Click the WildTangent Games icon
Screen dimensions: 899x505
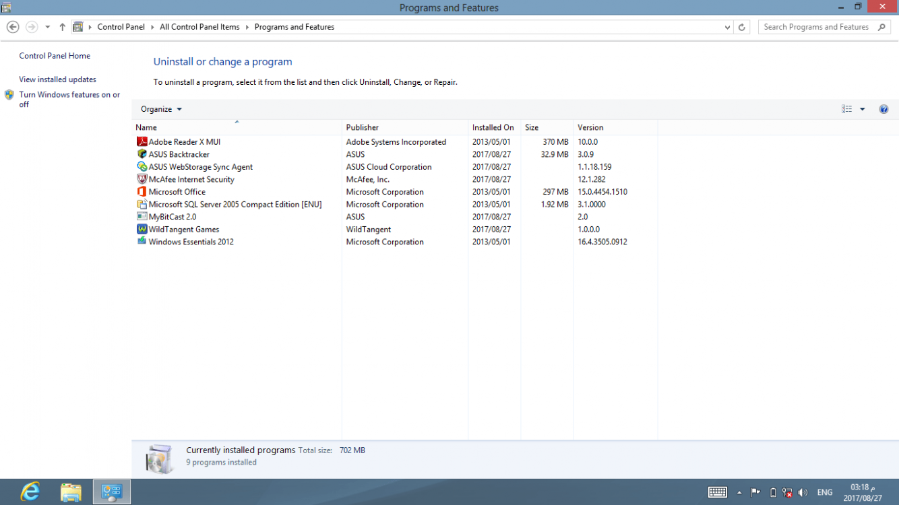click(x=142, y=229)
